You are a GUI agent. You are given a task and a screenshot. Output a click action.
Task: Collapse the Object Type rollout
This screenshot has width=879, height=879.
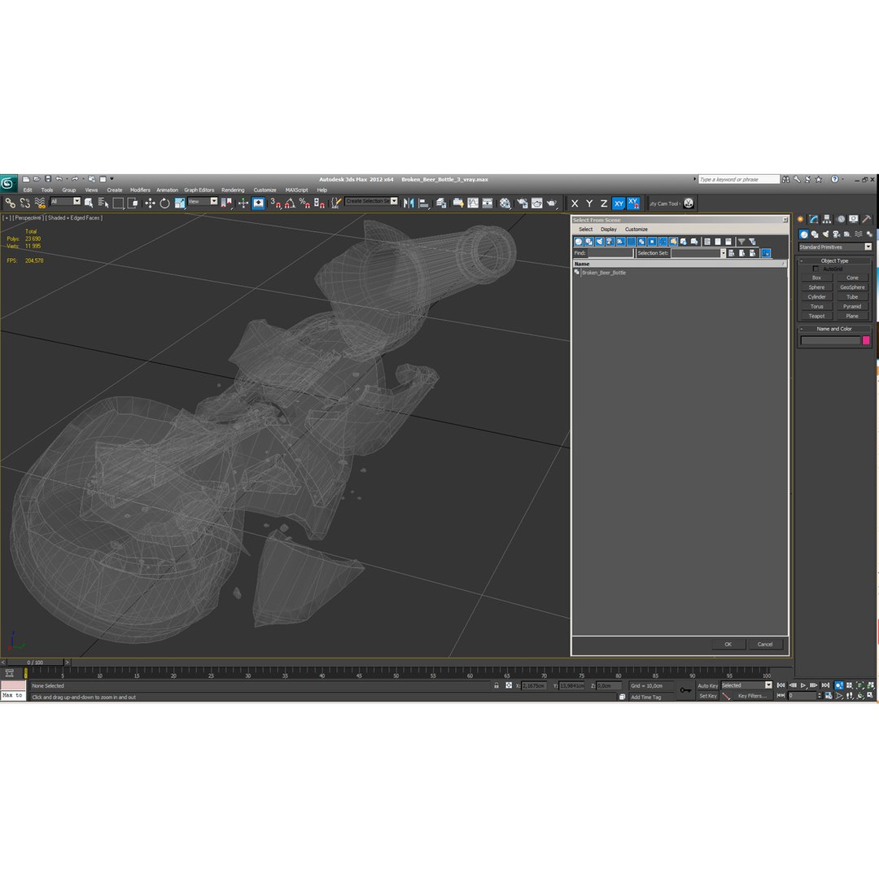tap(834, 260)
